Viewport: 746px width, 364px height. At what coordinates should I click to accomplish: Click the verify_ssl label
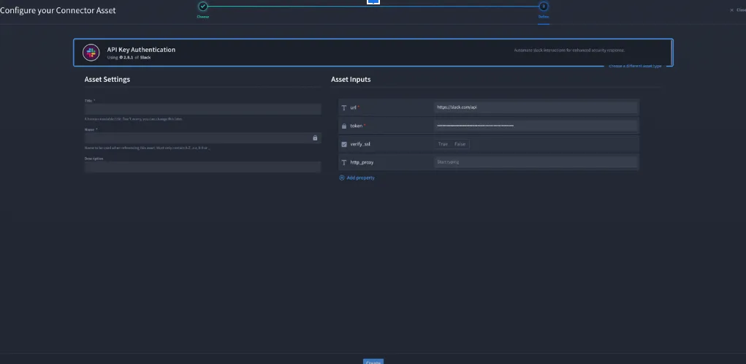pos(360,144)
